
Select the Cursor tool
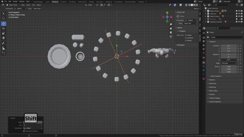tap(3, 18)
